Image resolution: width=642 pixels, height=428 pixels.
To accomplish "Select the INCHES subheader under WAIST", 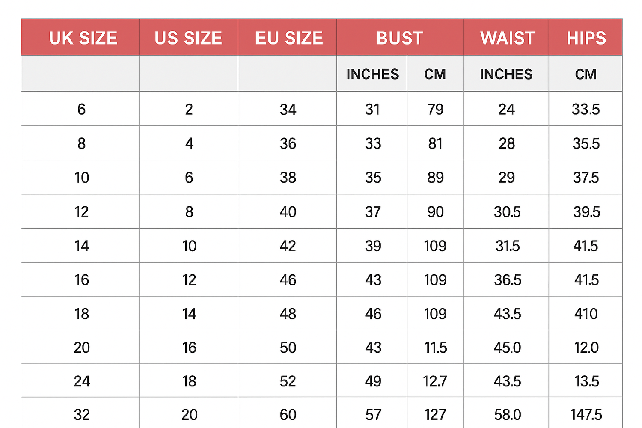I will [x=506, y=74].
